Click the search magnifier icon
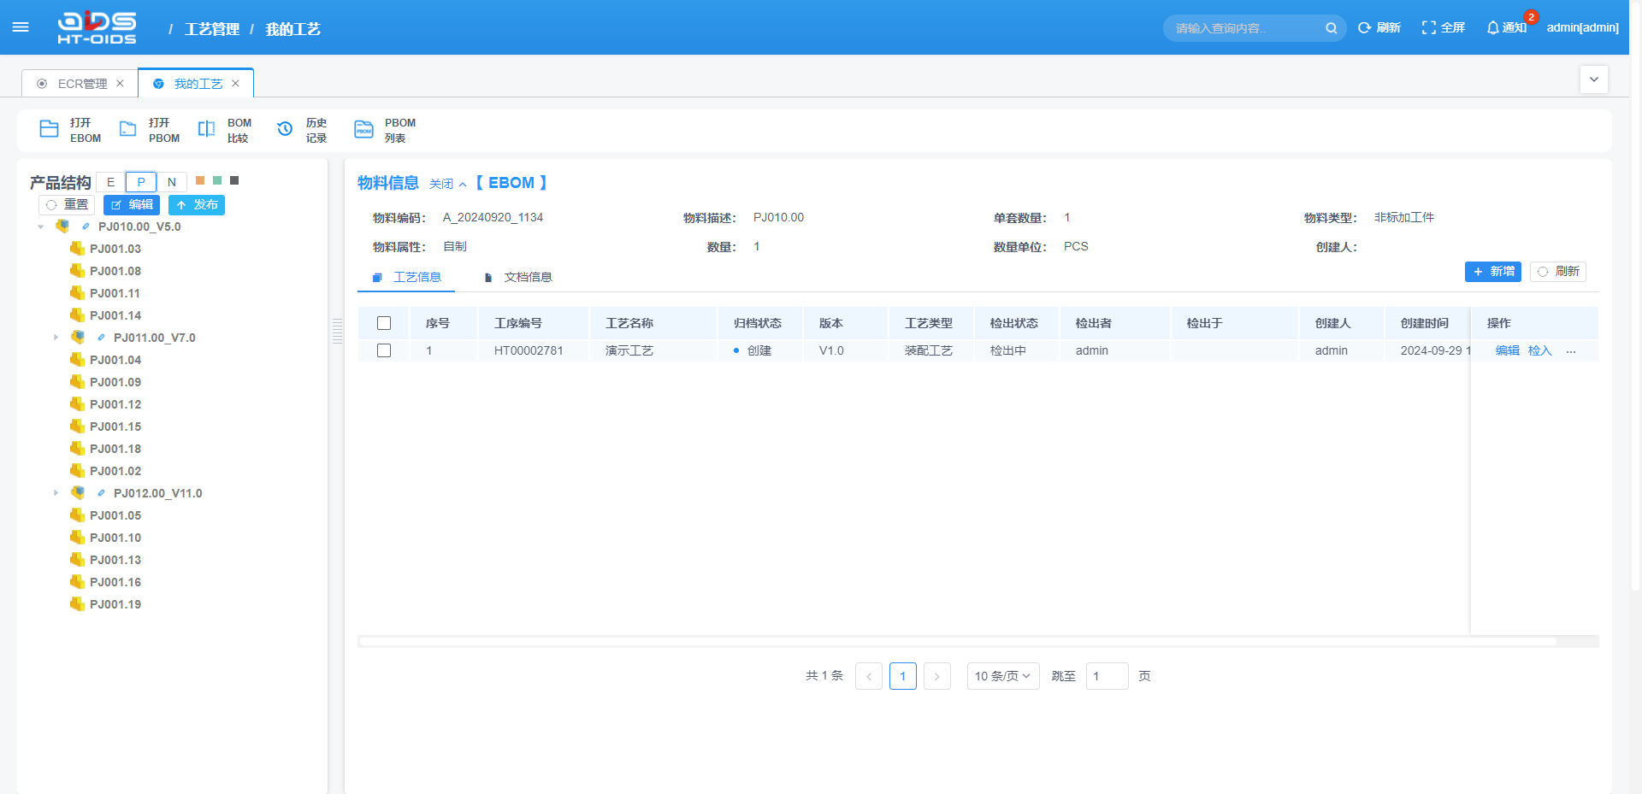Viewport: 1642px width, 794px height. click(1331, 28)
